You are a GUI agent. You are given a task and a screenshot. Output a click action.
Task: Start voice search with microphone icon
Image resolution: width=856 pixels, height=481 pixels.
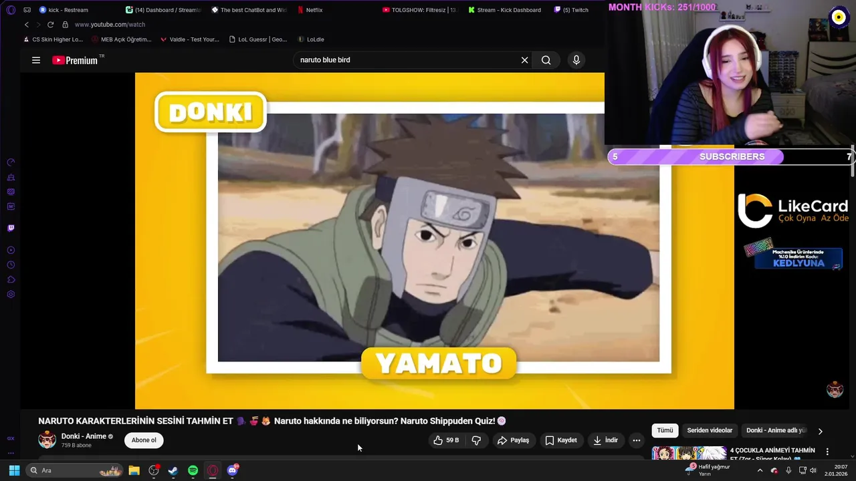click(x=576, y=60)
